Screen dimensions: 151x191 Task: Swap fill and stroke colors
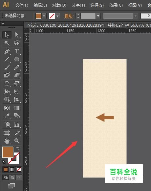18,148
